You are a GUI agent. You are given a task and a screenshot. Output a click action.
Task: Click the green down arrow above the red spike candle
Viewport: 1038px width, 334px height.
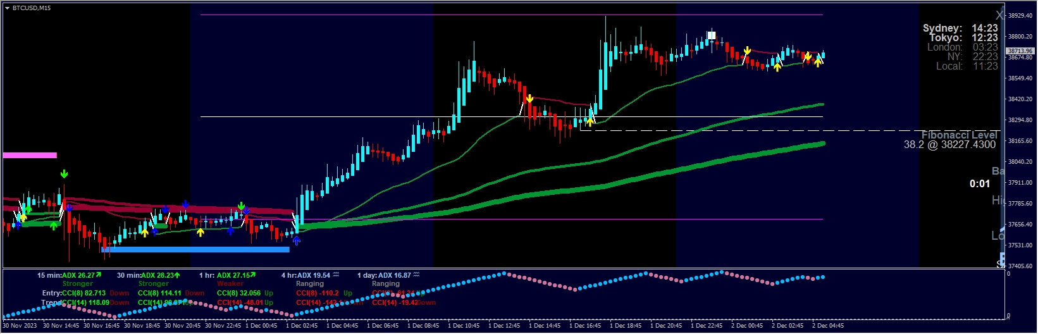tap(64, 174)
